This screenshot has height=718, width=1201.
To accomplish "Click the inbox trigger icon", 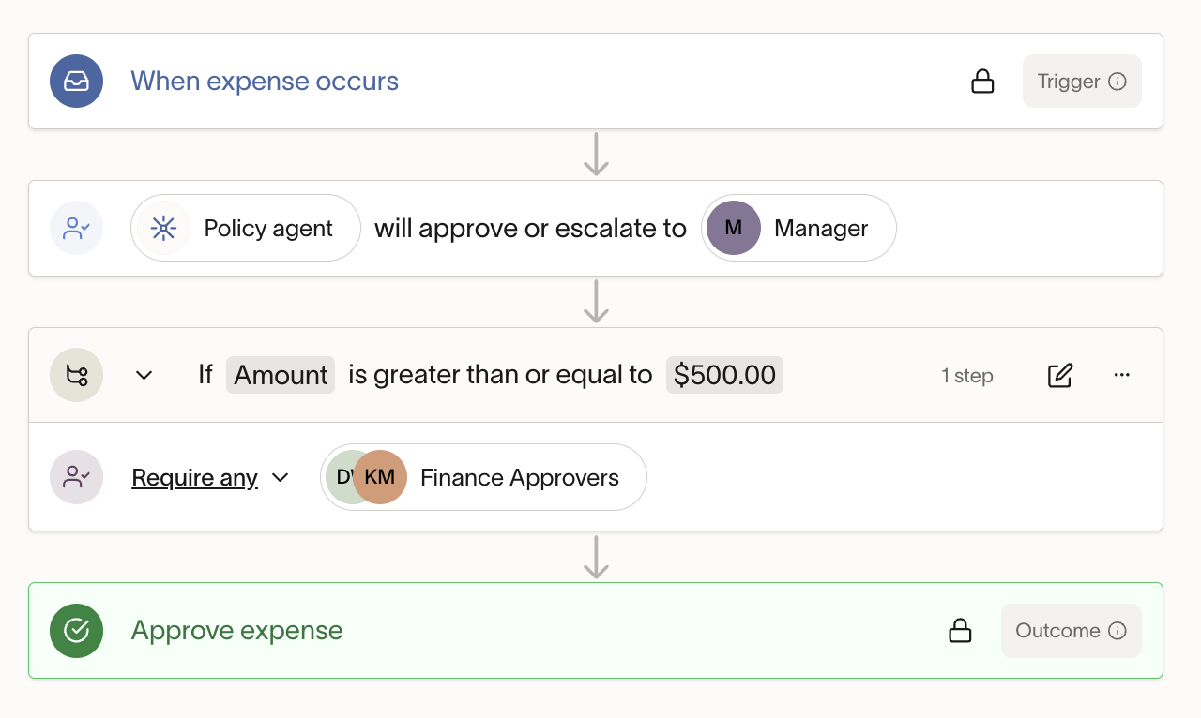I will (76, 82).
